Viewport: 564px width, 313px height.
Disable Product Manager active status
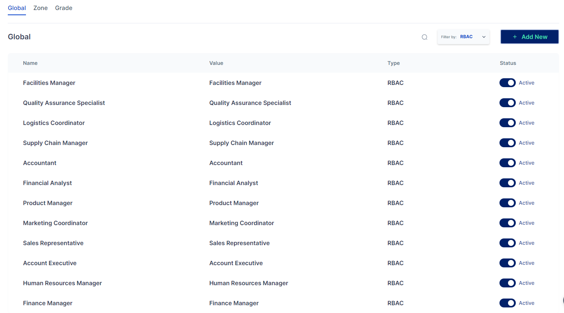click(507, 203)
